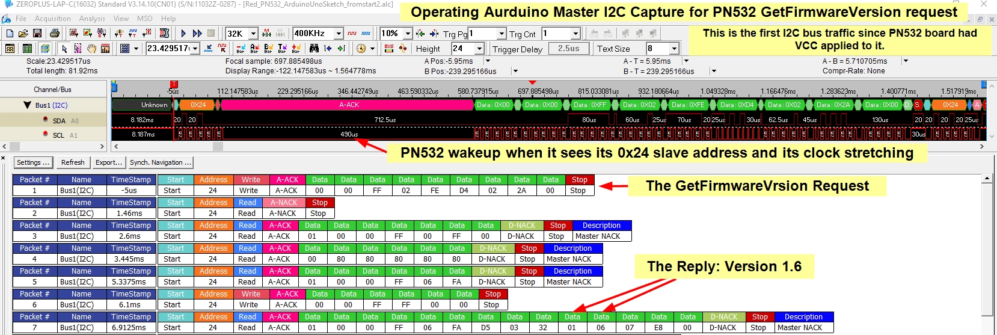The image size is (997, 335).
Task: Click the binoculars find icon
Action: (314, 48)
